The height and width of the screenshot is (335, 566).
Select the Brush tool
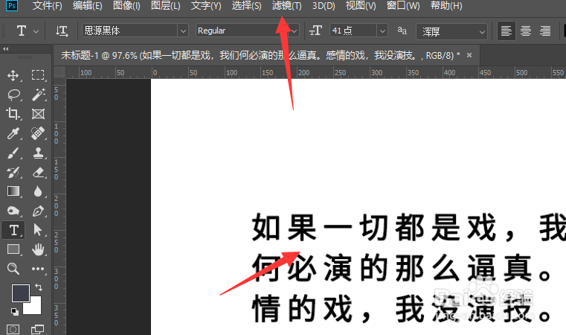pyautogui.click(x=13, y=153)
